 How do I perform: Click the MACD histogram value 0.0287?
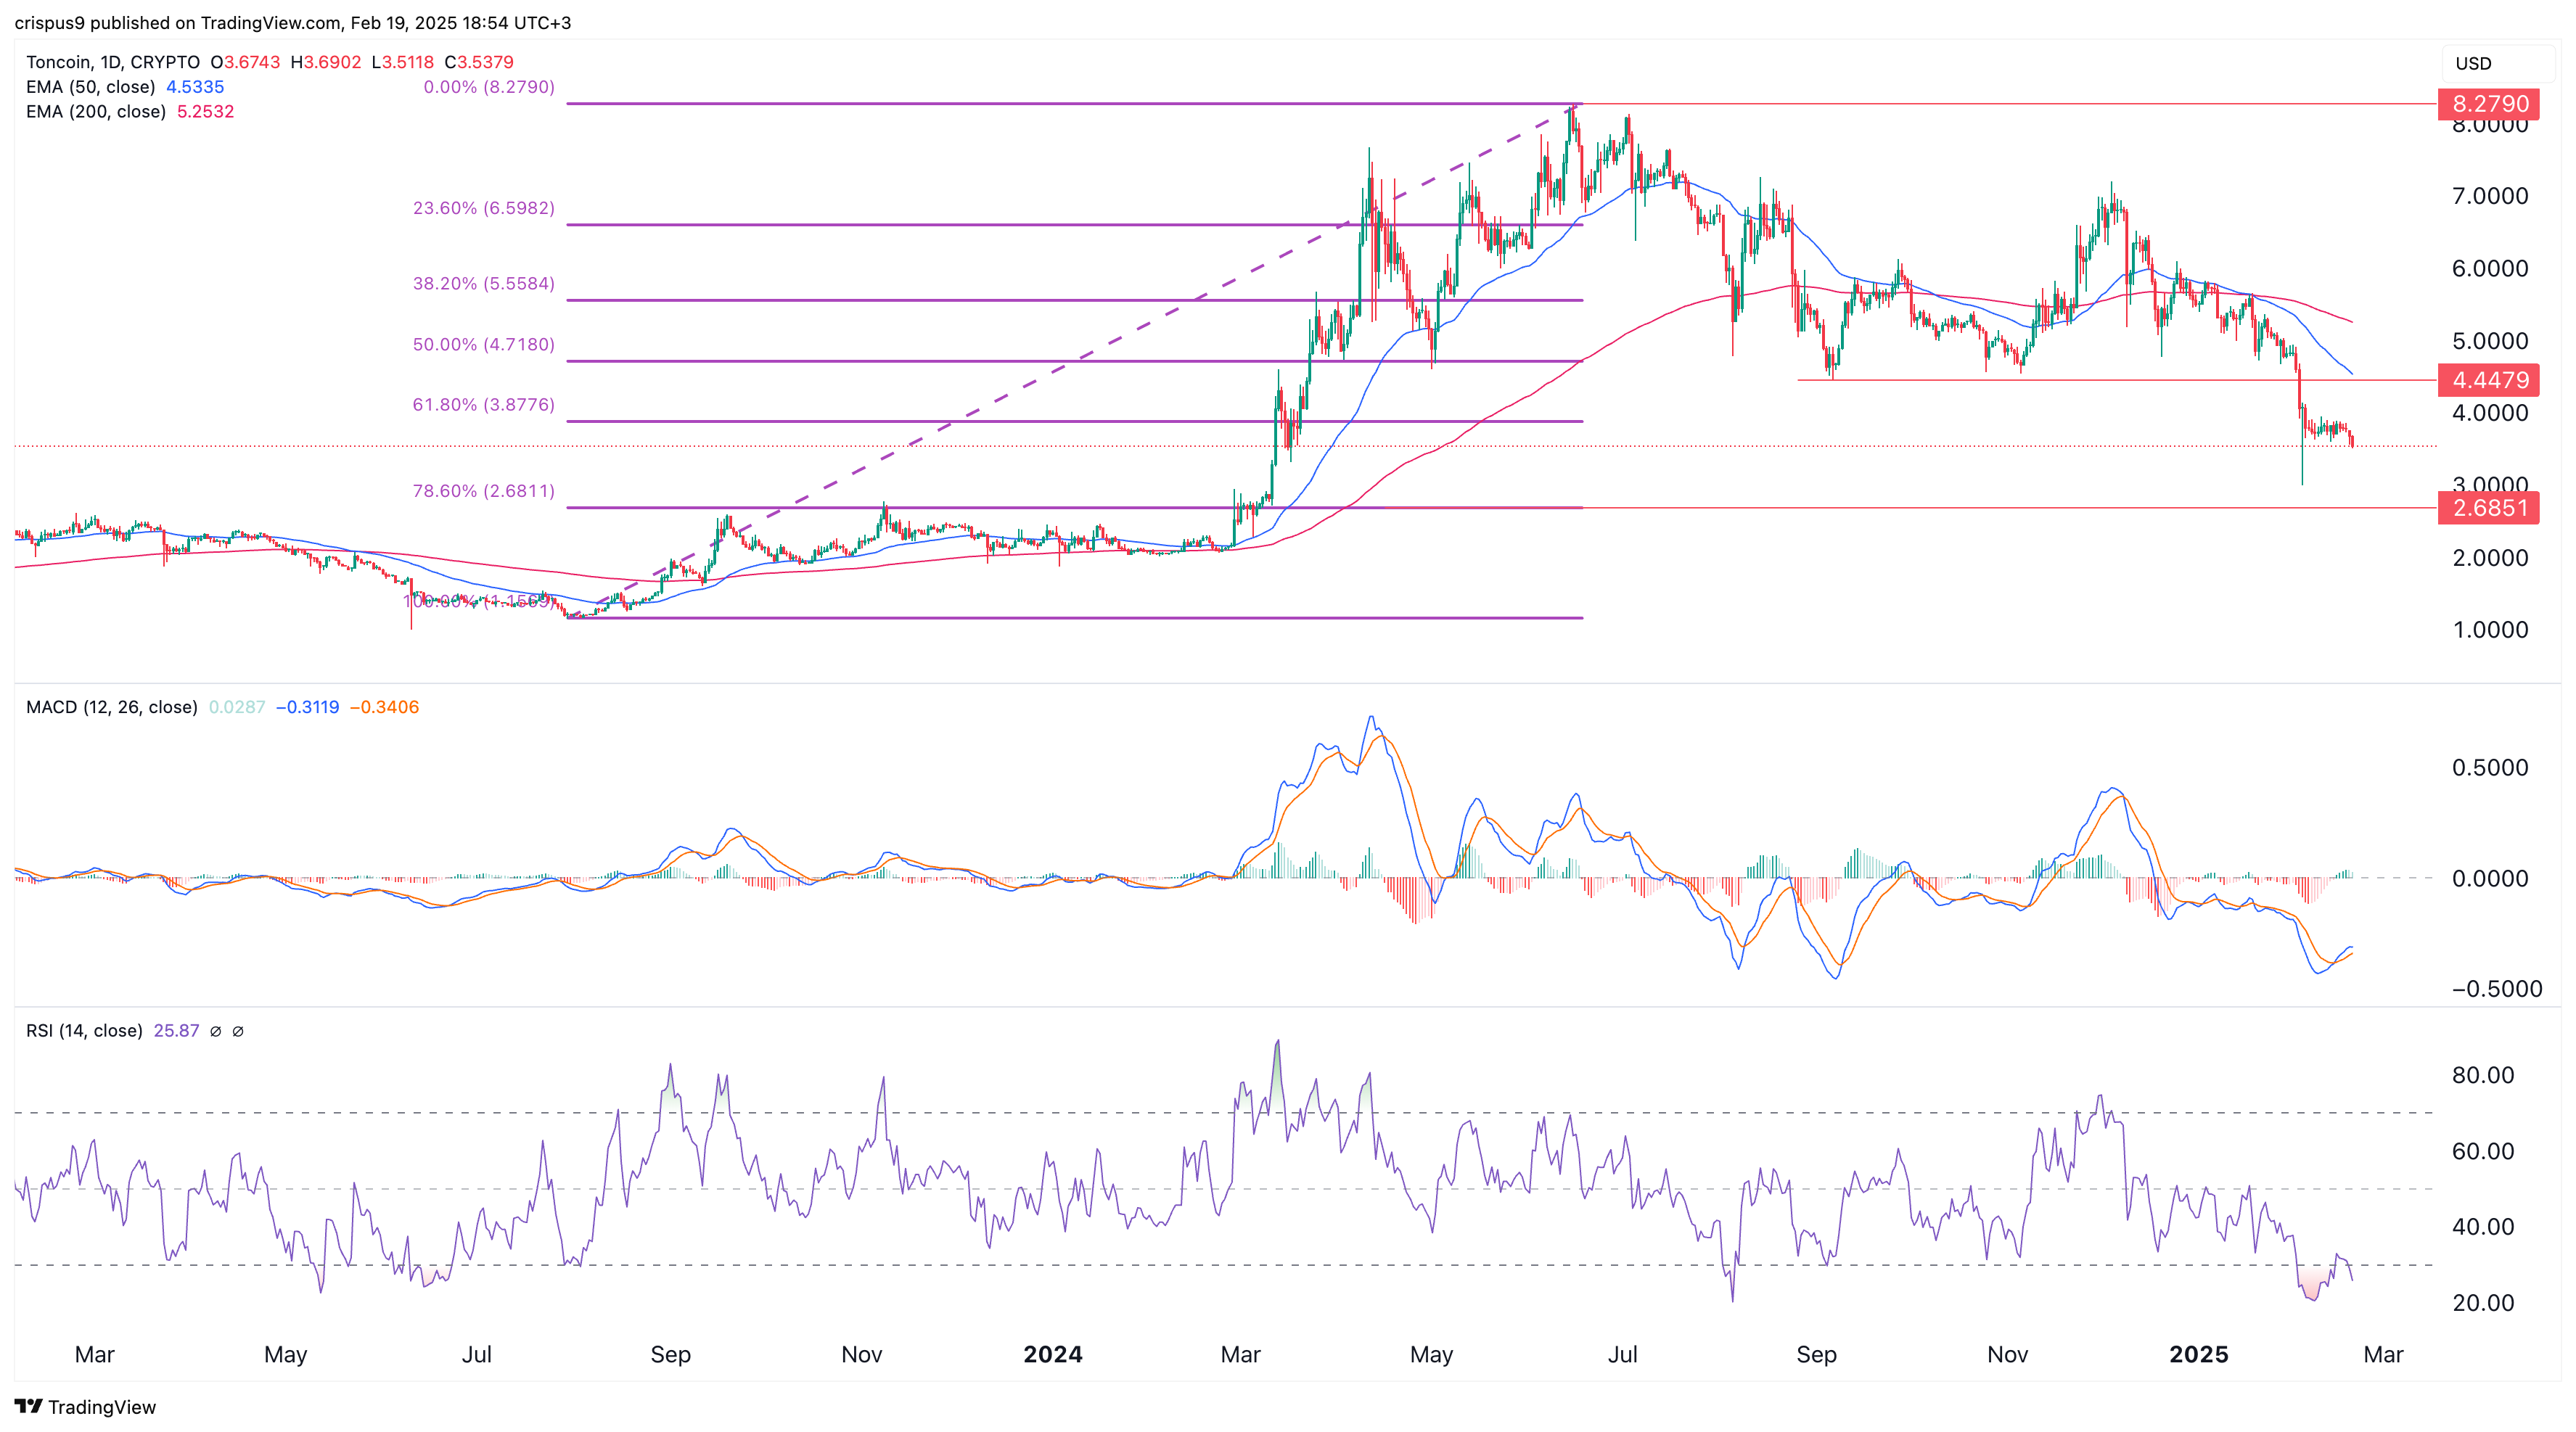click(237, 707)
